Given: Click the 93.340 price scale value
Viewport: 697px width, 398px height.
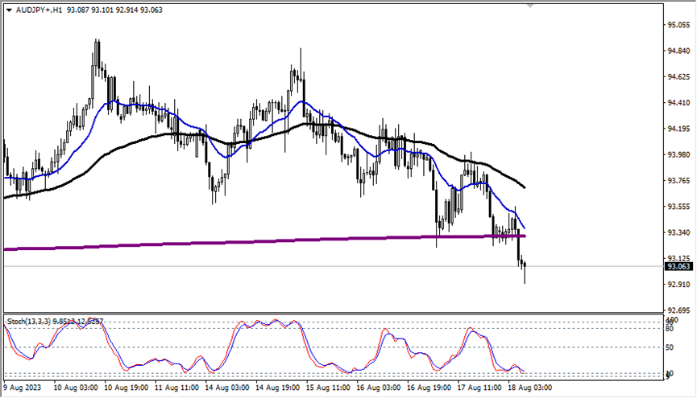Looking at the screenshot, I should (x=678, y=233).
